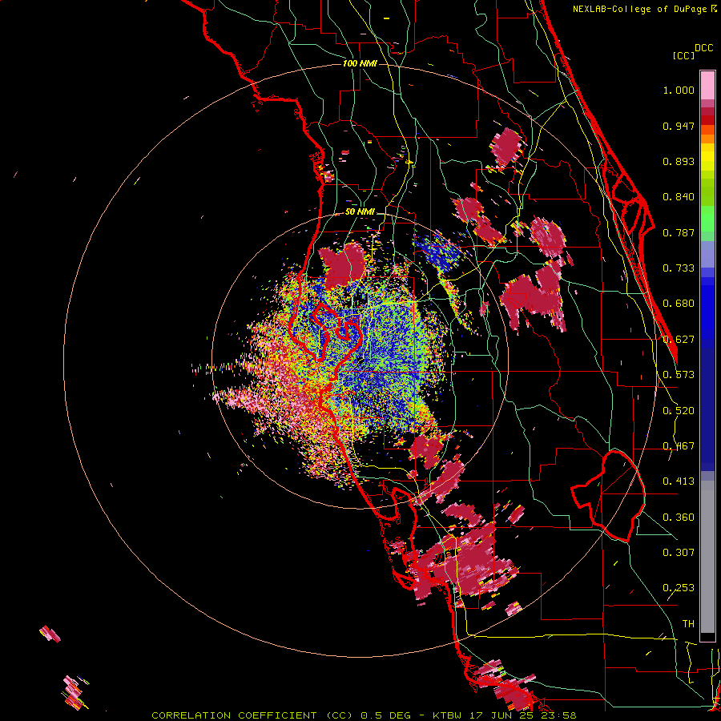Viewport: 721px width, 721px height.
Task: Click the 0.307 scale value
Action: [x=679, y=553]
